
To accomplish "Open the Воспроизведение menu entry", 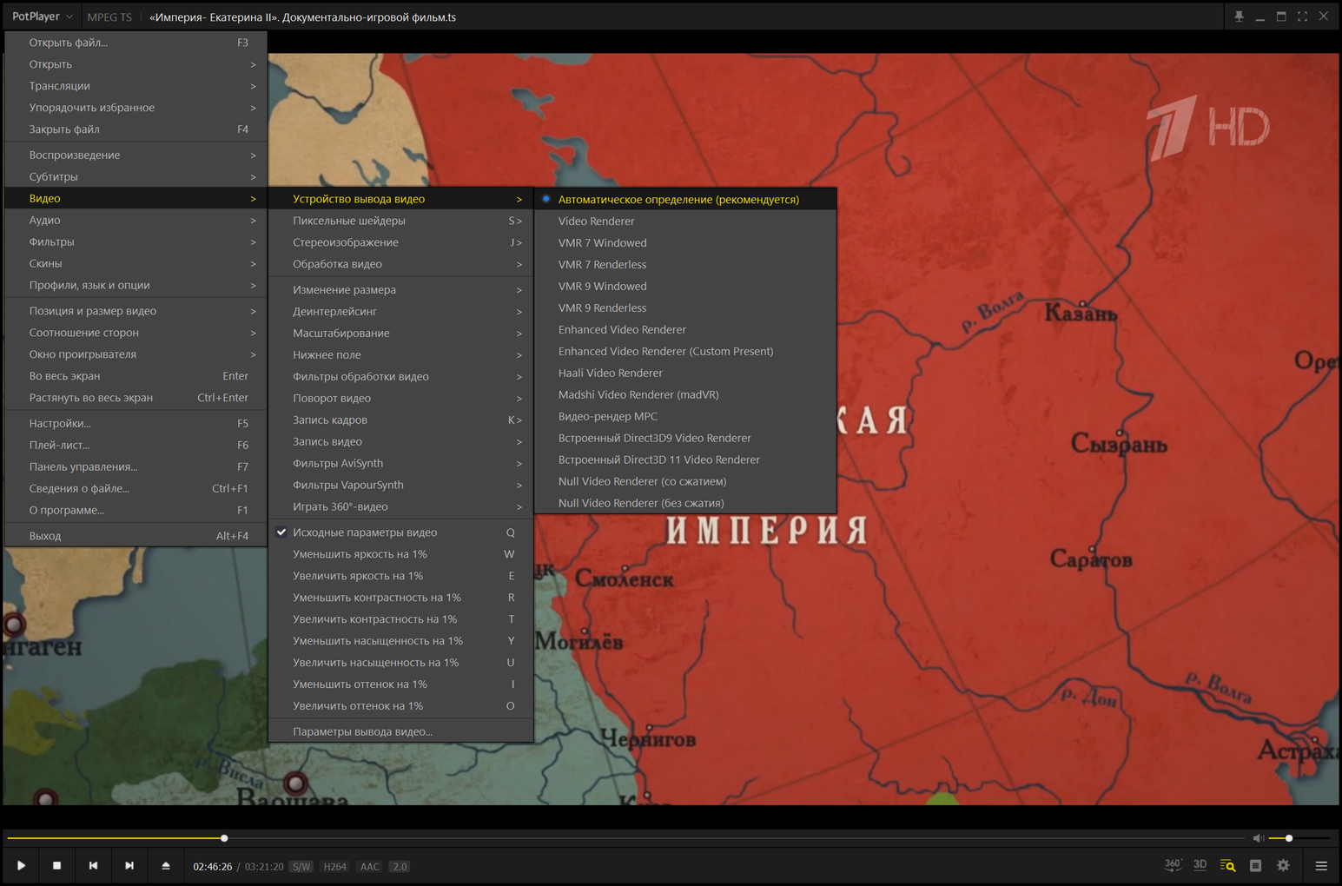I will tap(136, 155).
